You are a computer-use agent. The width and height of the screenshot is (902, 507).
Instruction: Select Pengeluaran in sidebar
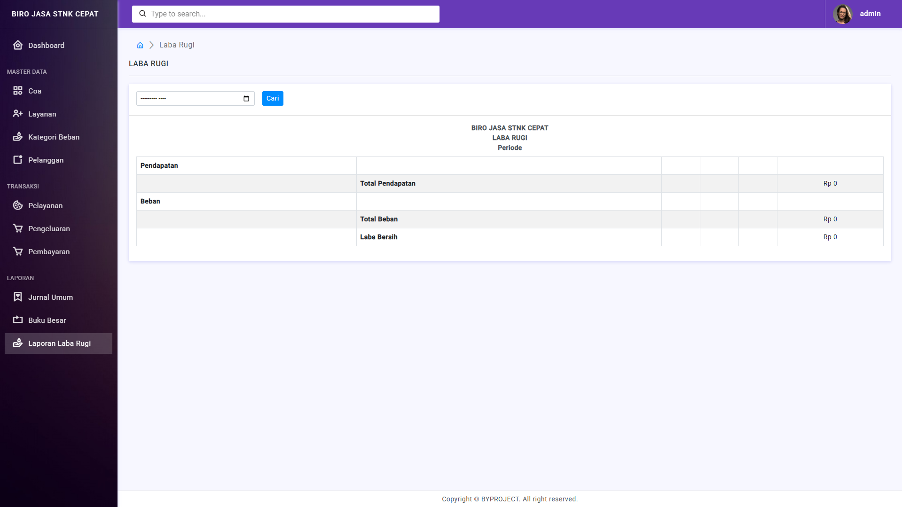[58, 228]
